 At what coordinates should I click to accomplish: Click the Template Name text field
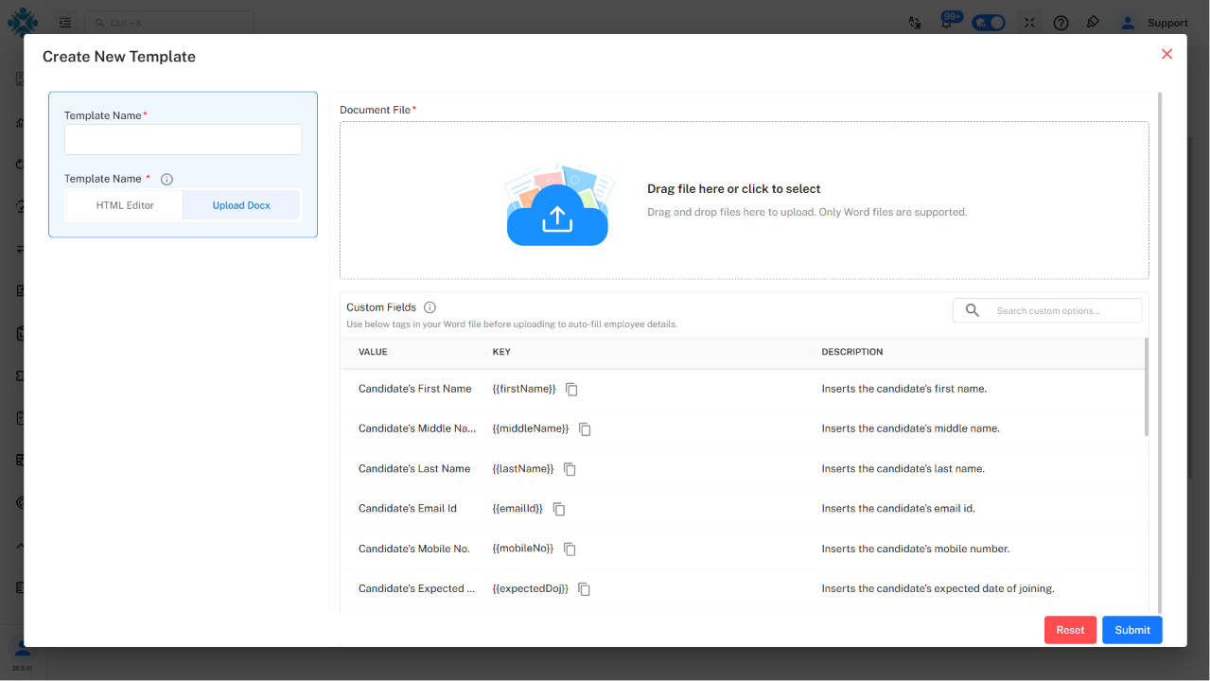(184, 140)
